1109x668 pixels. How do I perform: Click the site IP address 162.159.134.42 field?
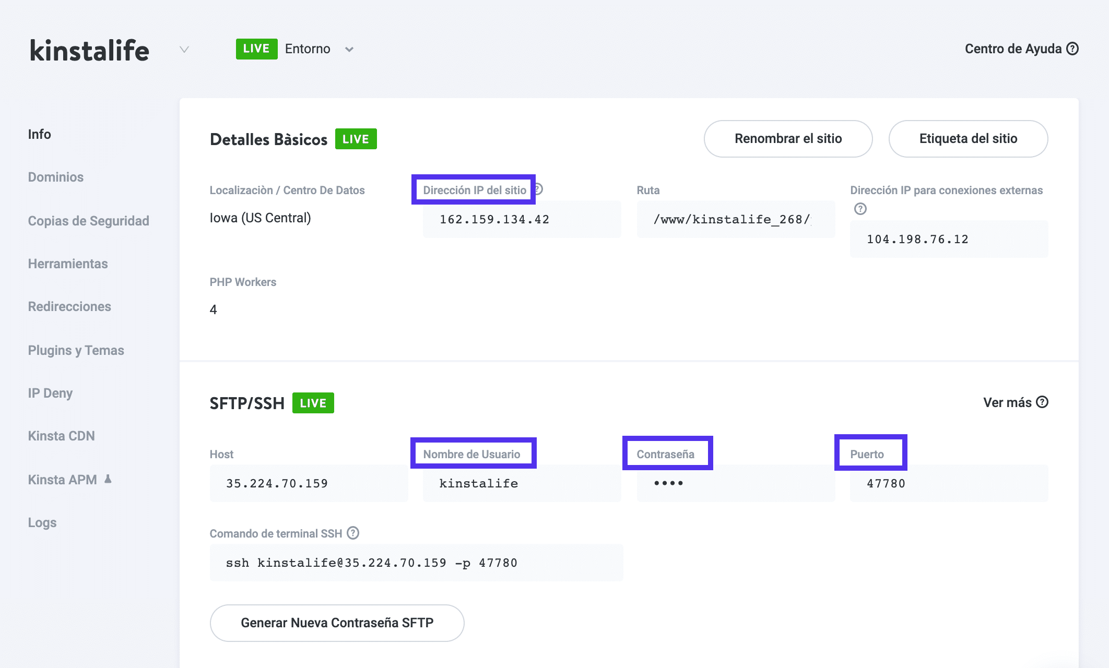[521, 220]
